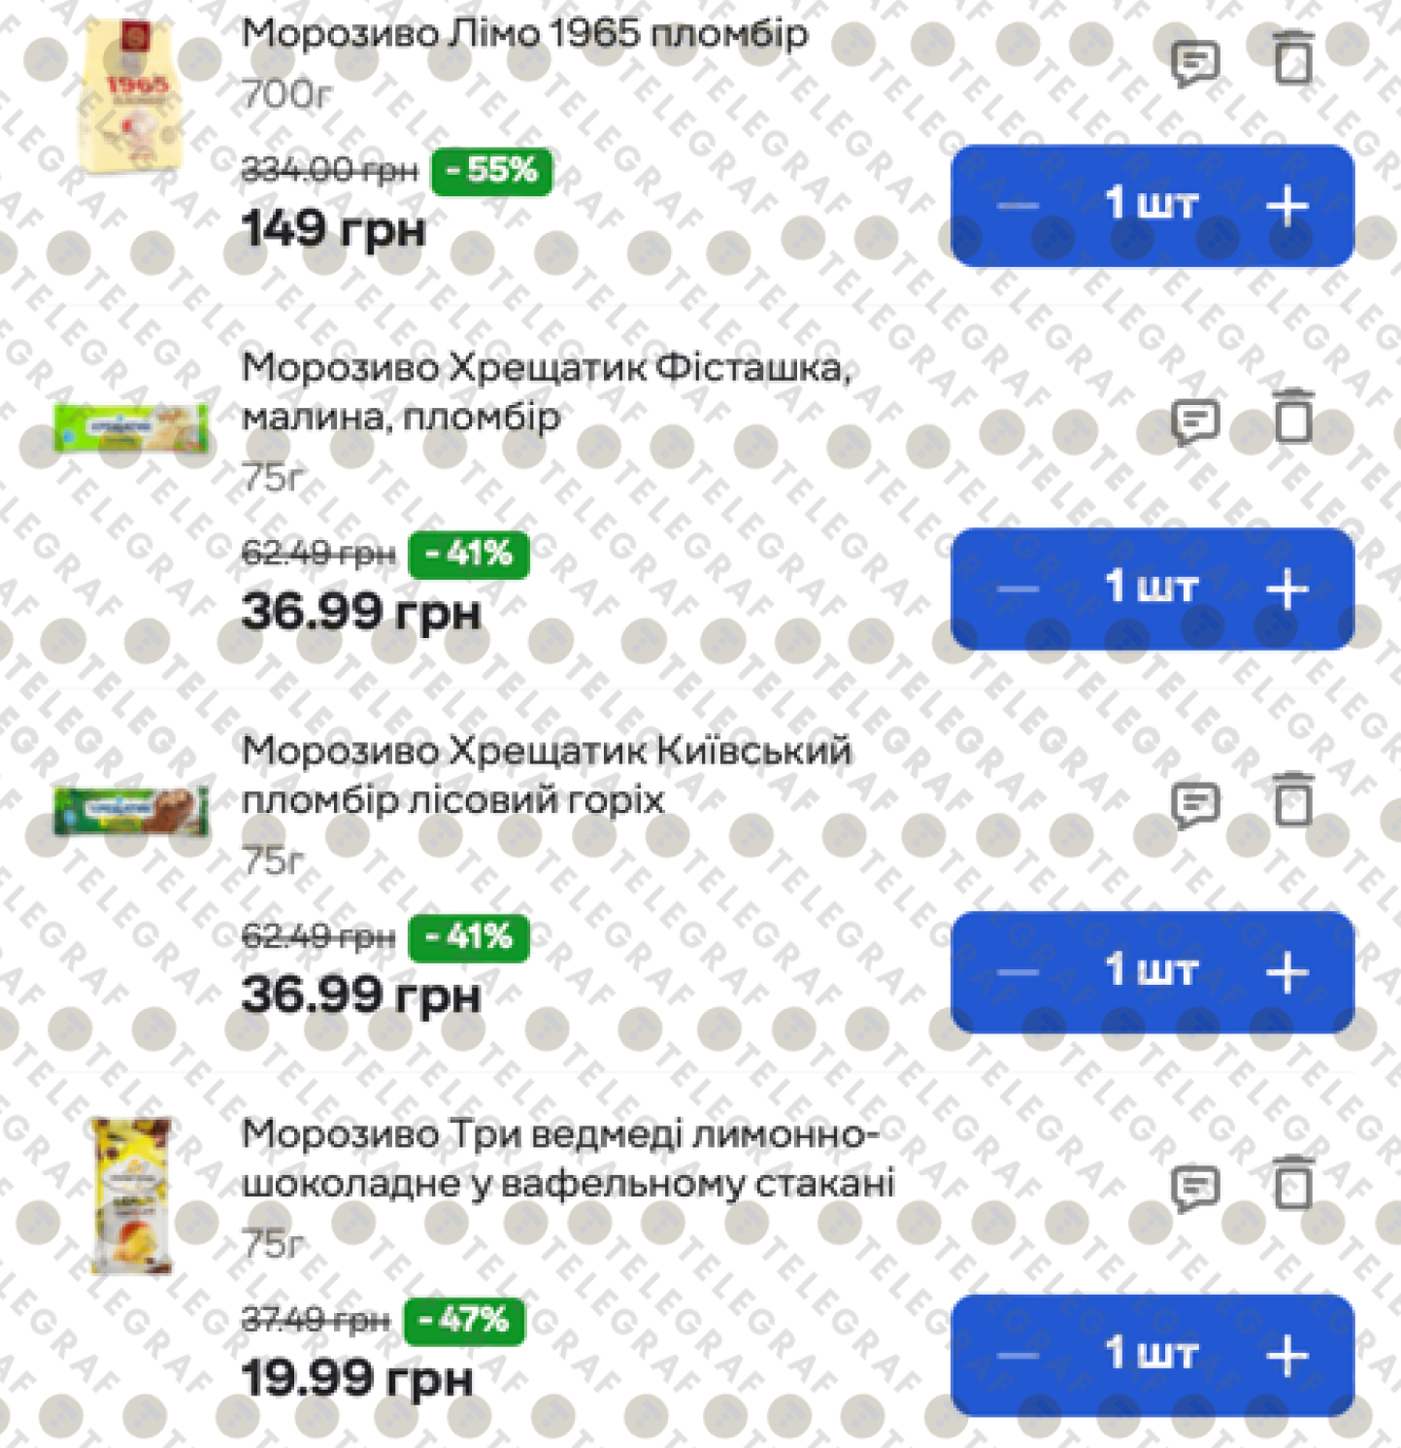Decrease quantity of Три ведмеді ice cream
This screenshot has height=1448, width=1401.
click(x=1017, y=1355)
